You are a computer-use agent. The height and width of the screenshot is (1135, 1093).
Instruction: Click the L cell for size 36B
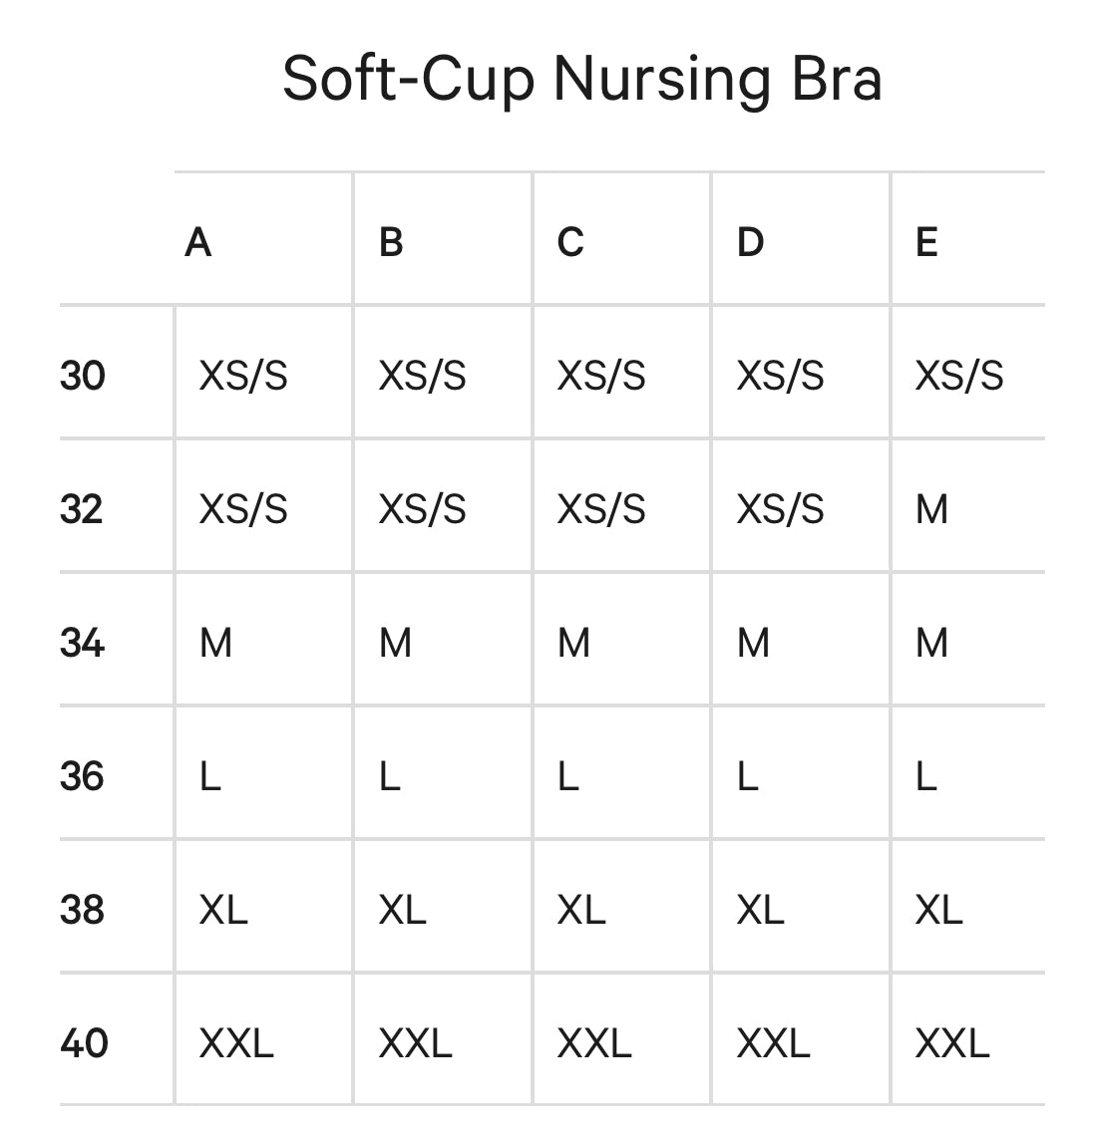pos(390,776)
